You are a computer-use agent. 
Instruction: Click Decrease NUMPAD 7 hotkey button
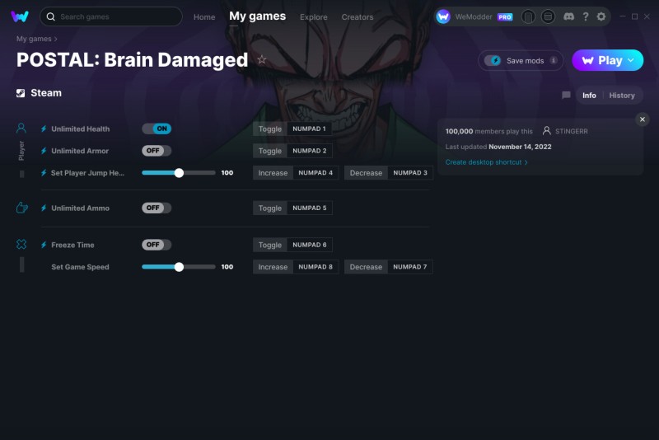point(388,267)
